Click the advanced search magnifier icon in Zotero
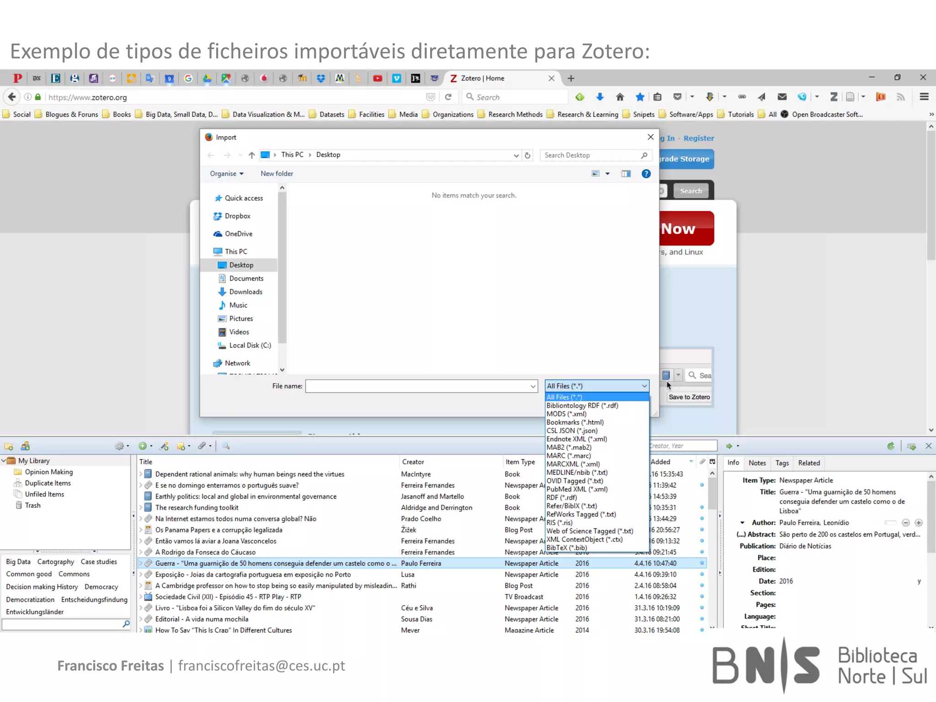Viewport: 936px width, 702px height. pos(226,446)
